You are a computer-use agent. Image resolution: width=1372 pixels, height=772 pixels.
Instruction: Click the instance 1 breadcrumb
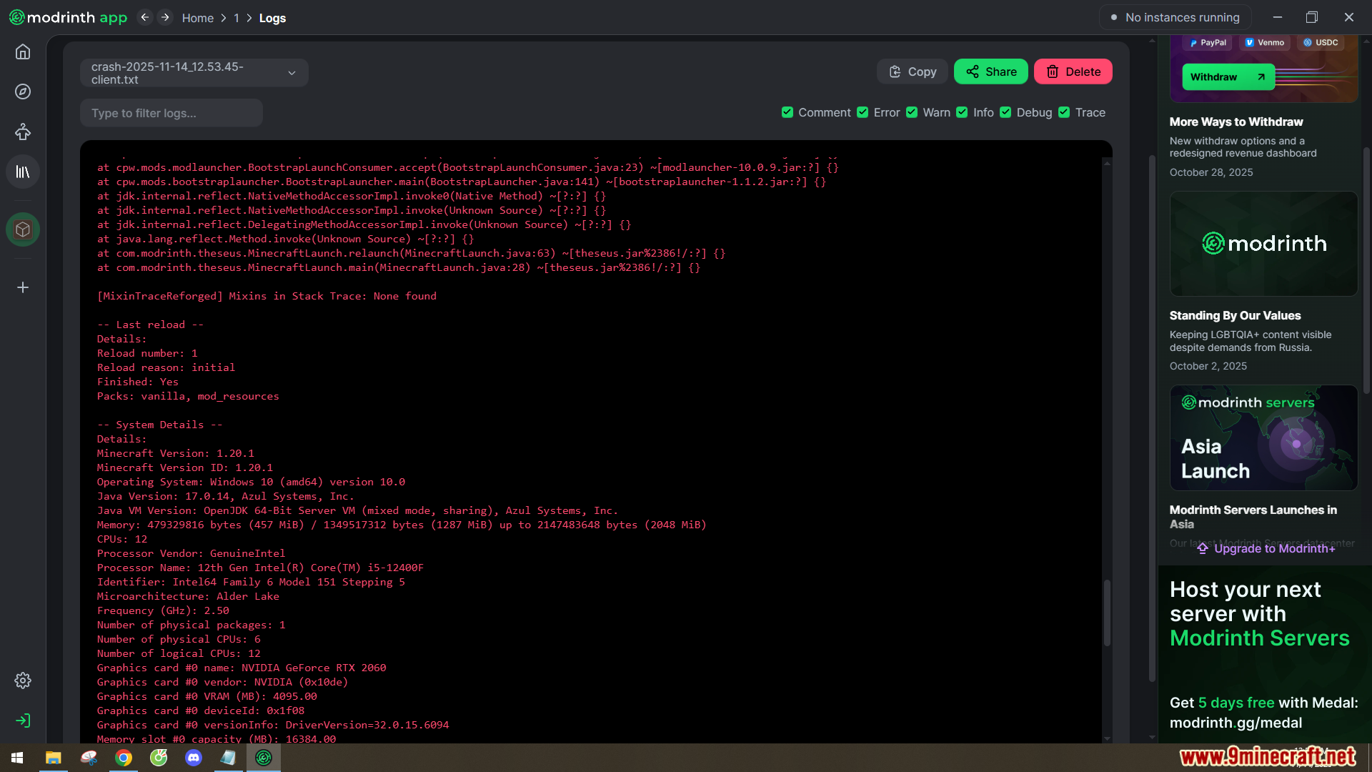[237, 18]
